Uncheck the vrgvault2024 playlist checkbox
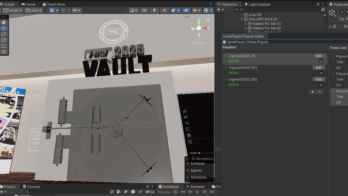Image resolution: width=348 pixels, height=196 pixels. pyautogui.click(x=321, y=73)
